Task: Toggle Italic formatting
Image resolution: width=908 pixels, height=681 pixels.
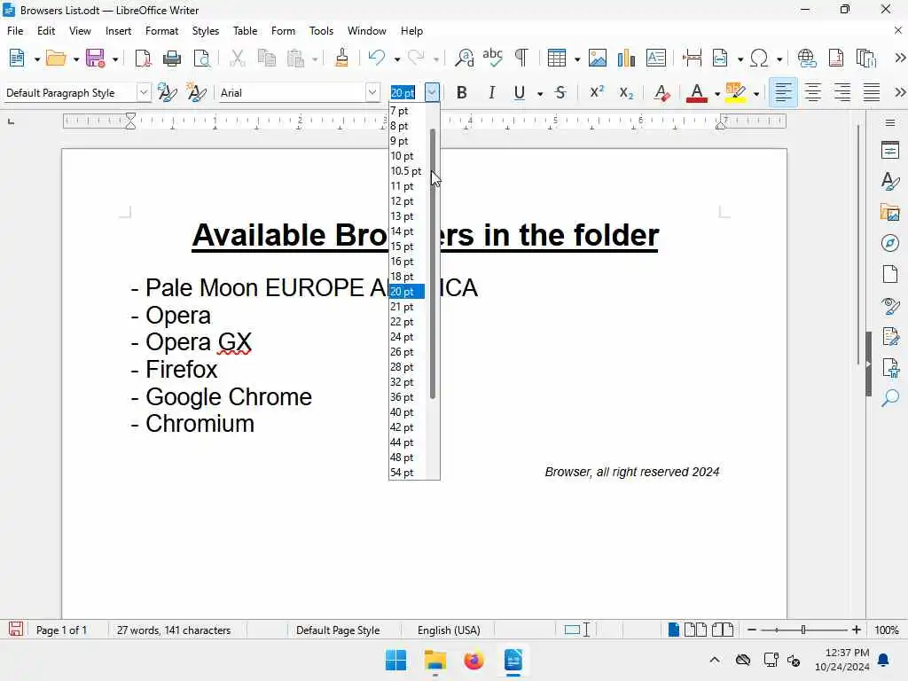Action: click(x=491, y=92)
